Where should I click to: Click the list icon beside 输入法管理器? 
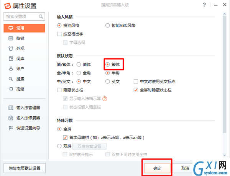tap(11, 108)
